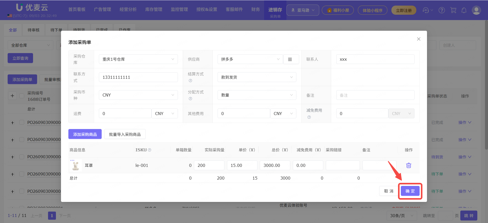Open the AI assistant icon in header
Viewport: 488px width, 223px height.
coord(426,10)
